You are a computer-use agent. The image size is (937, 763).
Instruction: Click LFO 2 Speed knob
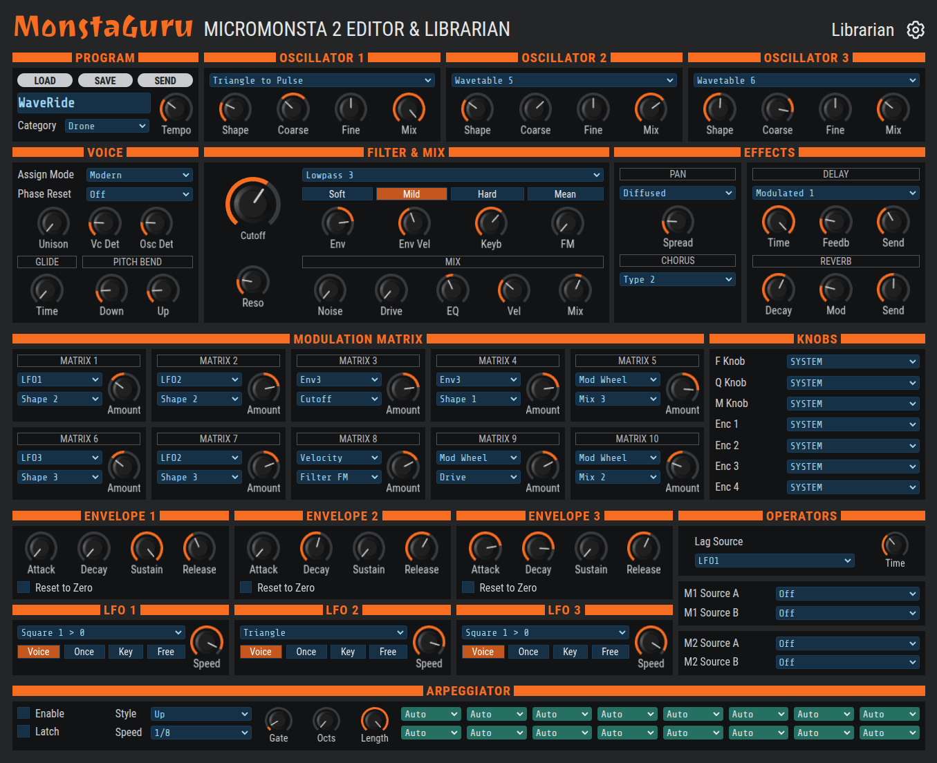(429, 643)
